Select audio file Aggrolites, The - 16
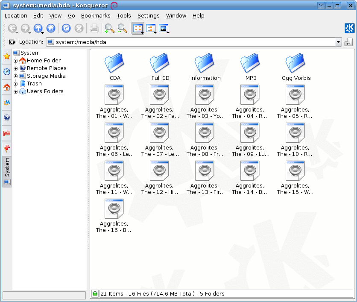This screenshot has width=357, height=302. pyautogui.click(x=114, y=216)
